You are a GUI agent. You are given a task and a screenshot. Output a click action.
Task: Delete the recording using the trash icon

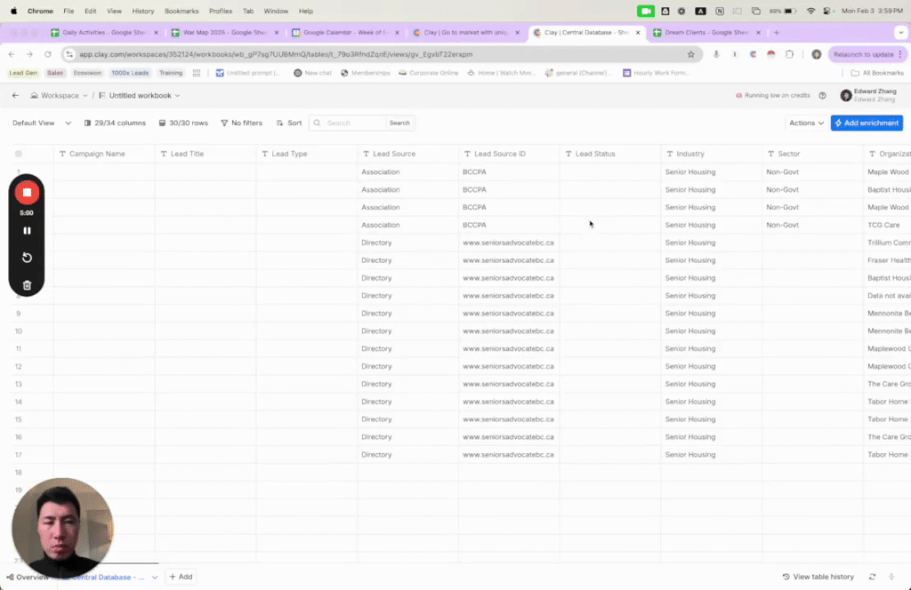point(27,285)
